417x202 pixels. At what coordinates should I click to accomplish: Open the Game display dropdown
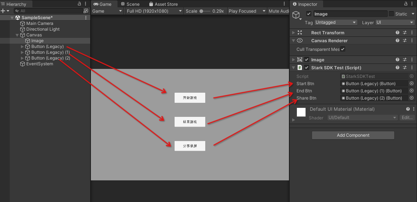(x=107, y=11)
